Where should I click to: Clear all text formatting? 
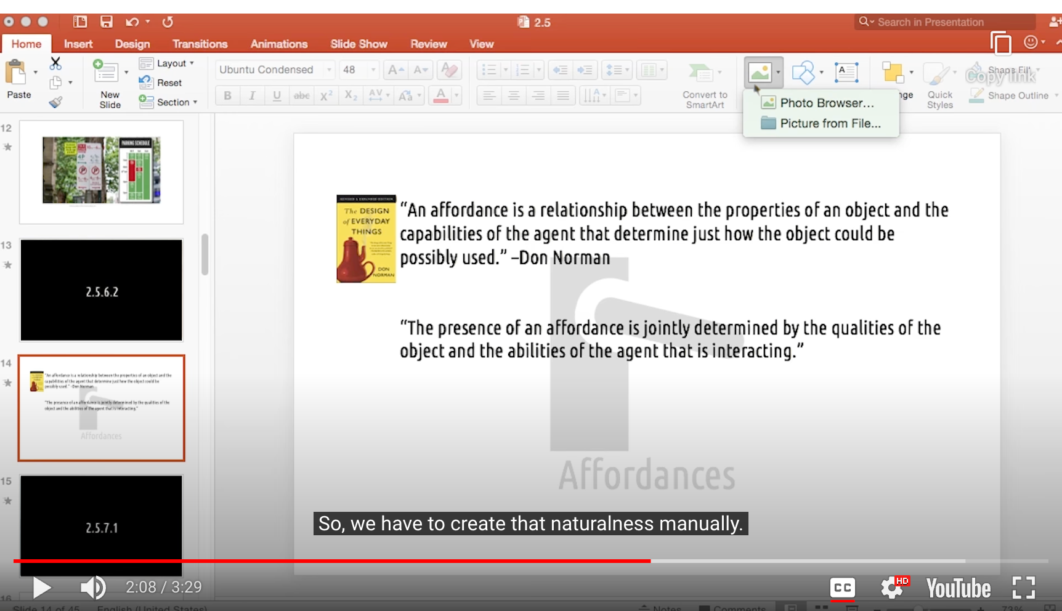coord(450,70)
